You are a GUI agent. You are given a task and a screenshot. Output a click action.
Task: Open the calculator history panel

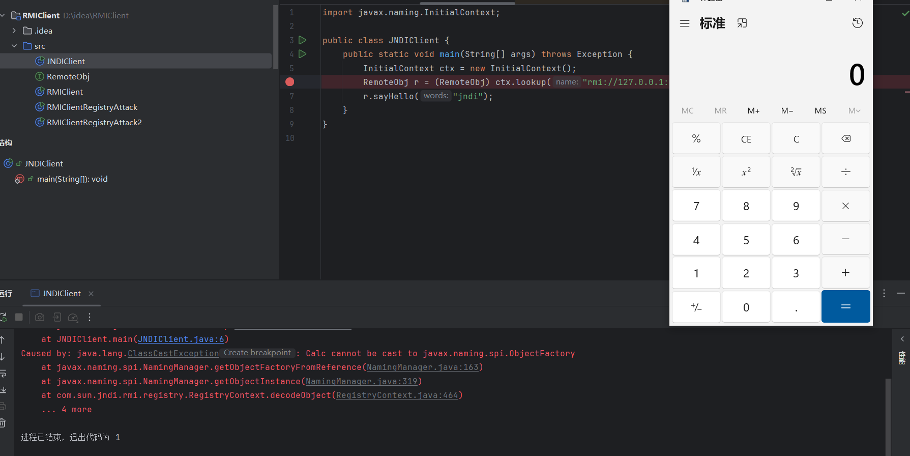[857, 23]
